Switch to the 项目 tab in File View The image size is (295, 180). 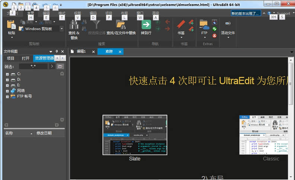(10, 58)
